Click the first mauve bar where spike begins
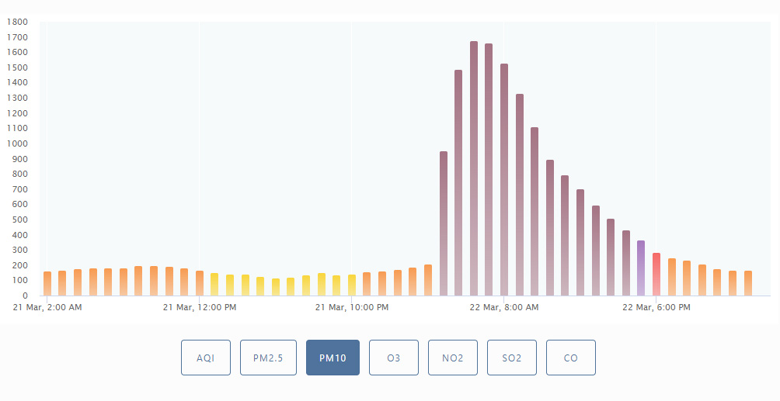 444,223
